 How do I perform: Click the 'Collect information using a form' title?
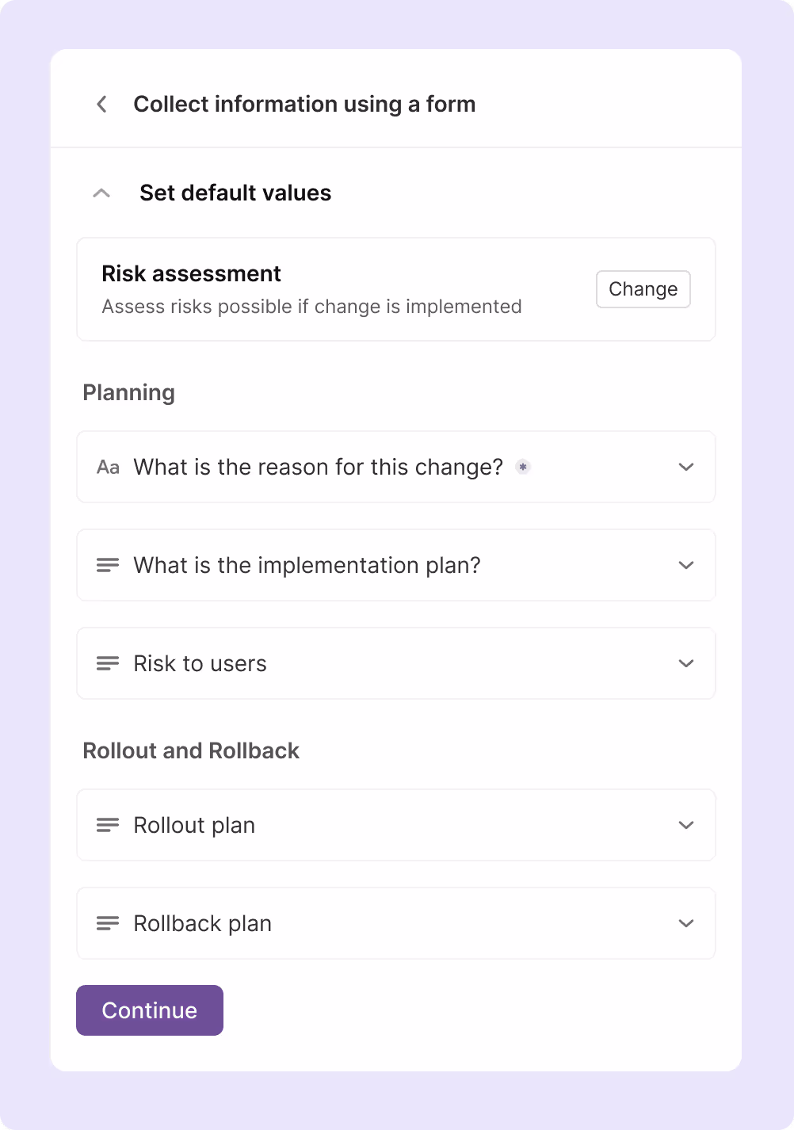pyautogui.click(x=305, y=104)
